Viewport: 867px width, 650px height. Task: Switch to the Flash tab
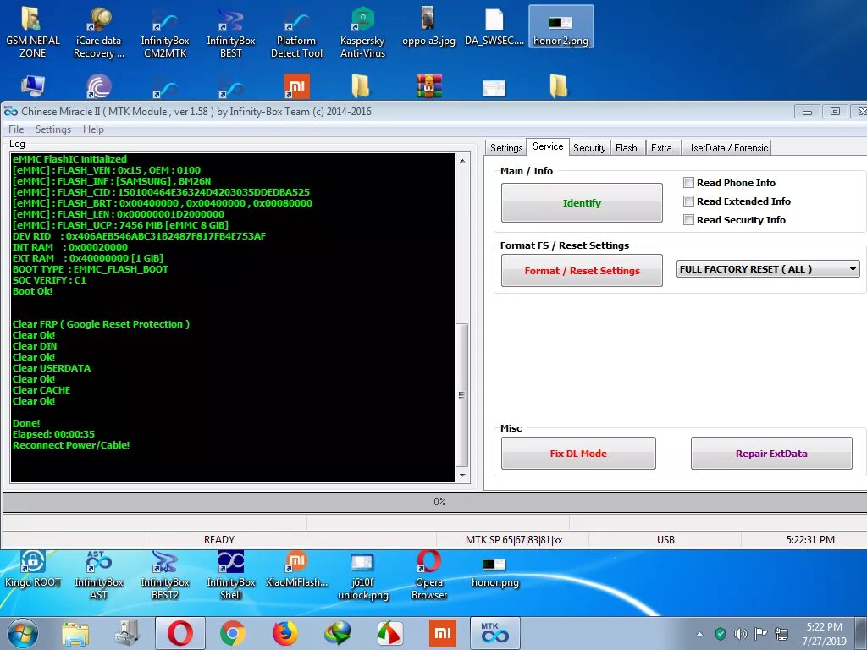(x=627, y=147)
